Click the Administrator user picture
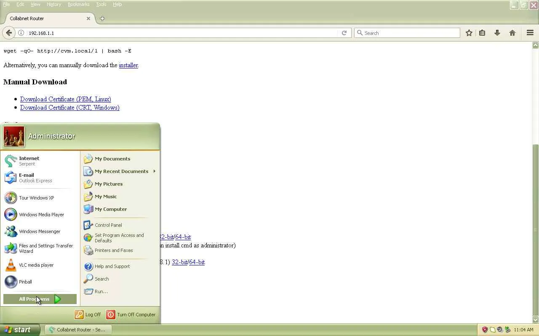Screen dimensions: 539x336 pos(14,136)
